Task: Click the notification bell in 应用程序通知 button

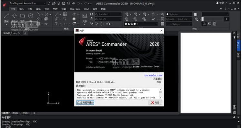Action: coord(78,102)
